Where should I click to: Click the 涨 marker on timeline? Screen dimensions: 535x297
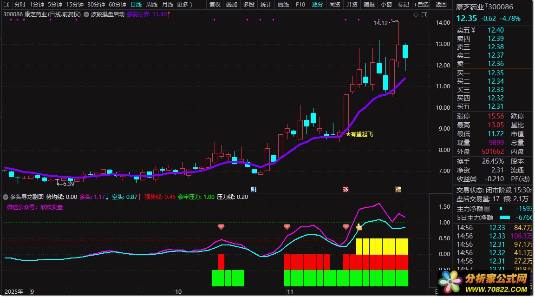click(346, 190)
